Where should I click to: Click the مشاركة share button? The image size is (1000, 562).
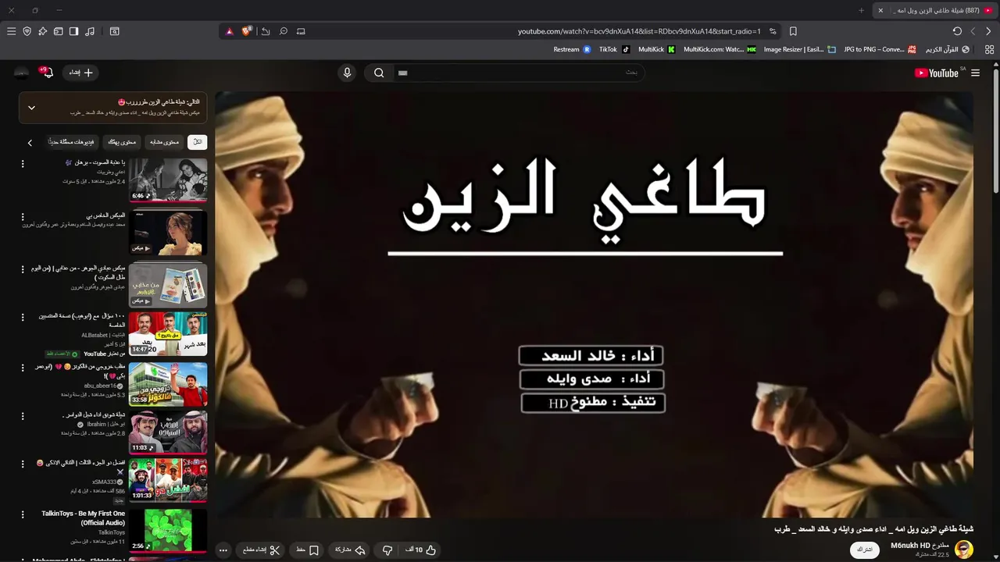[x=350, y=550]
